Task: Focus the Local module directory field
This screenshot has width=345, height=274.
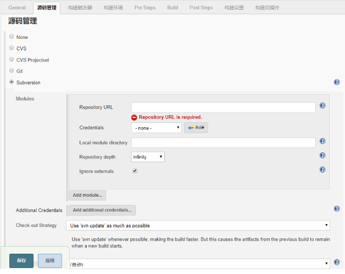Action: (x=224, y=142)
